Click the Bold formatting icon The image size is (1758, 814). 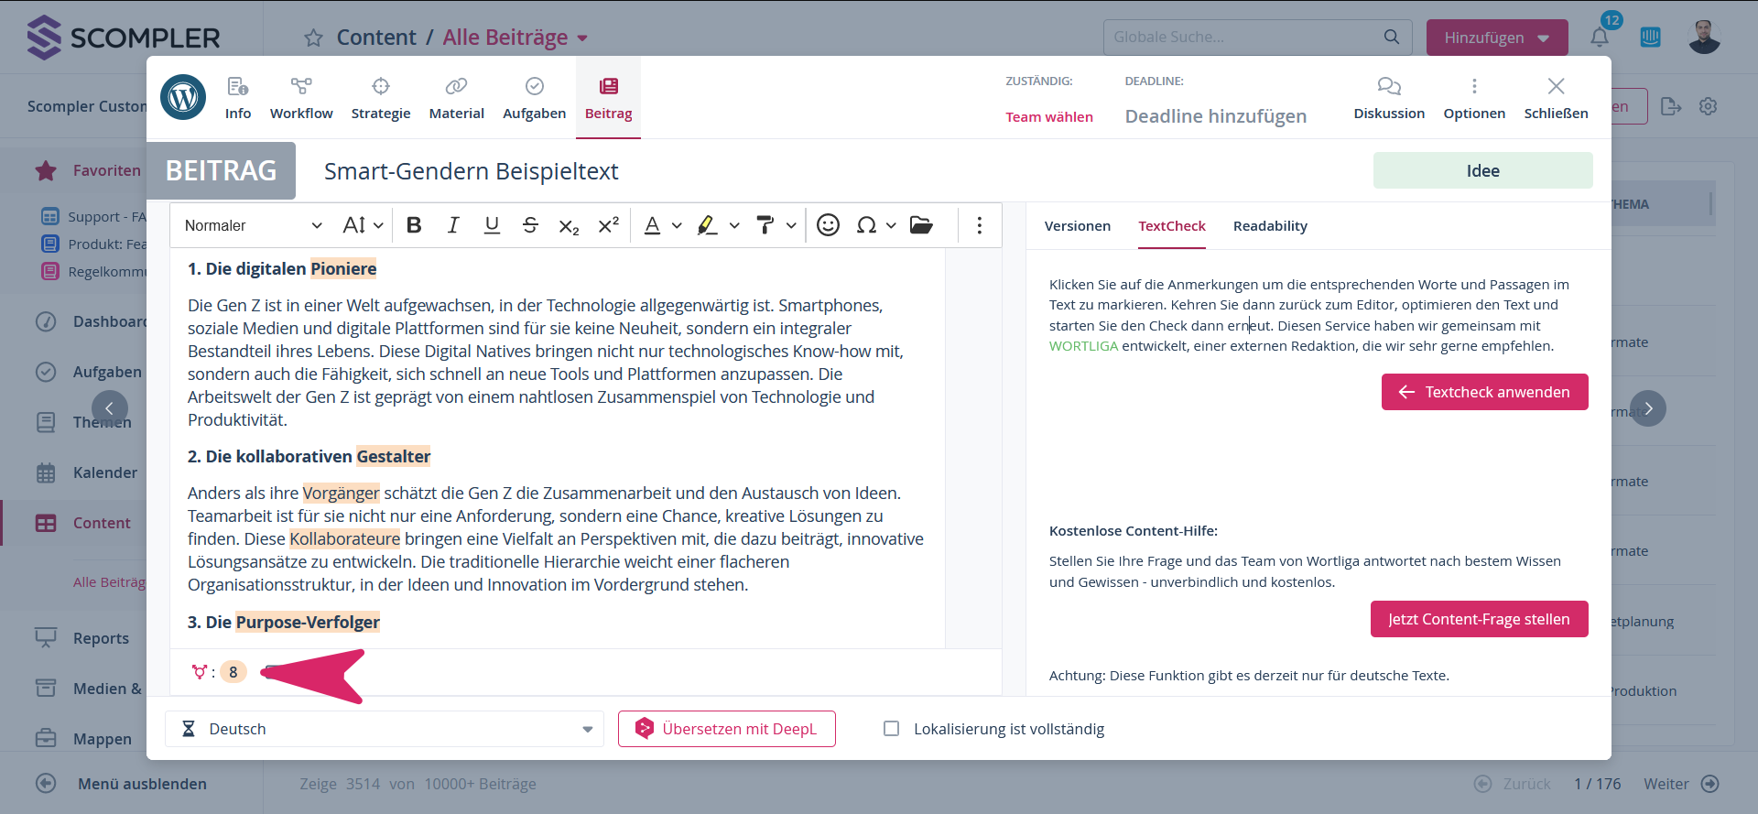414,225
